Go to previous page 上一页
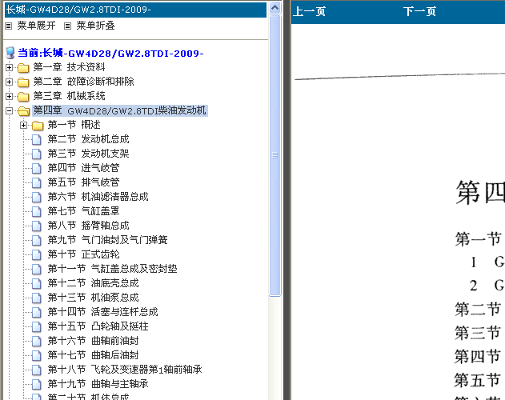 pos(309,11)
